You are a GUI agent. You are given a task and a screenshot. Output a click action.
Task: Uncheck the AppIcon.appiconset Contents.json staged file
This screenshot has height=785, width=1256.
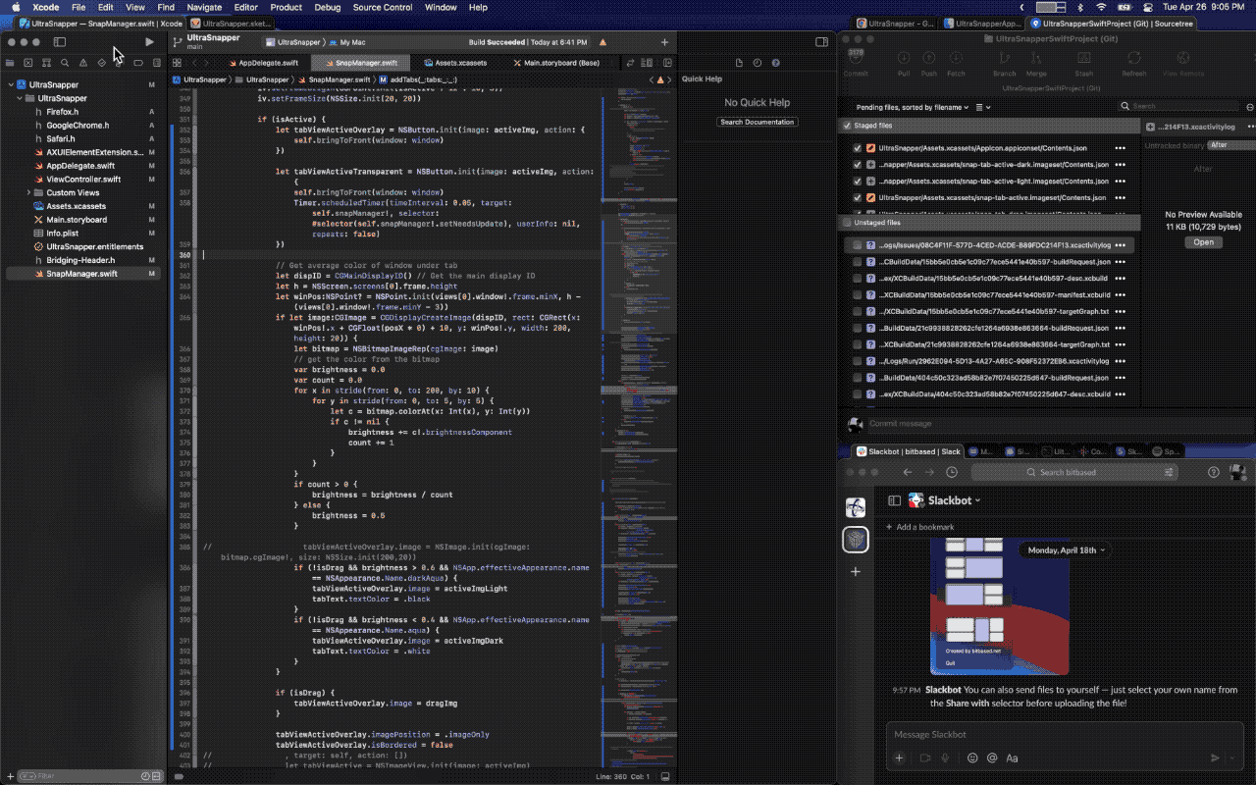(x=857, y=148)
